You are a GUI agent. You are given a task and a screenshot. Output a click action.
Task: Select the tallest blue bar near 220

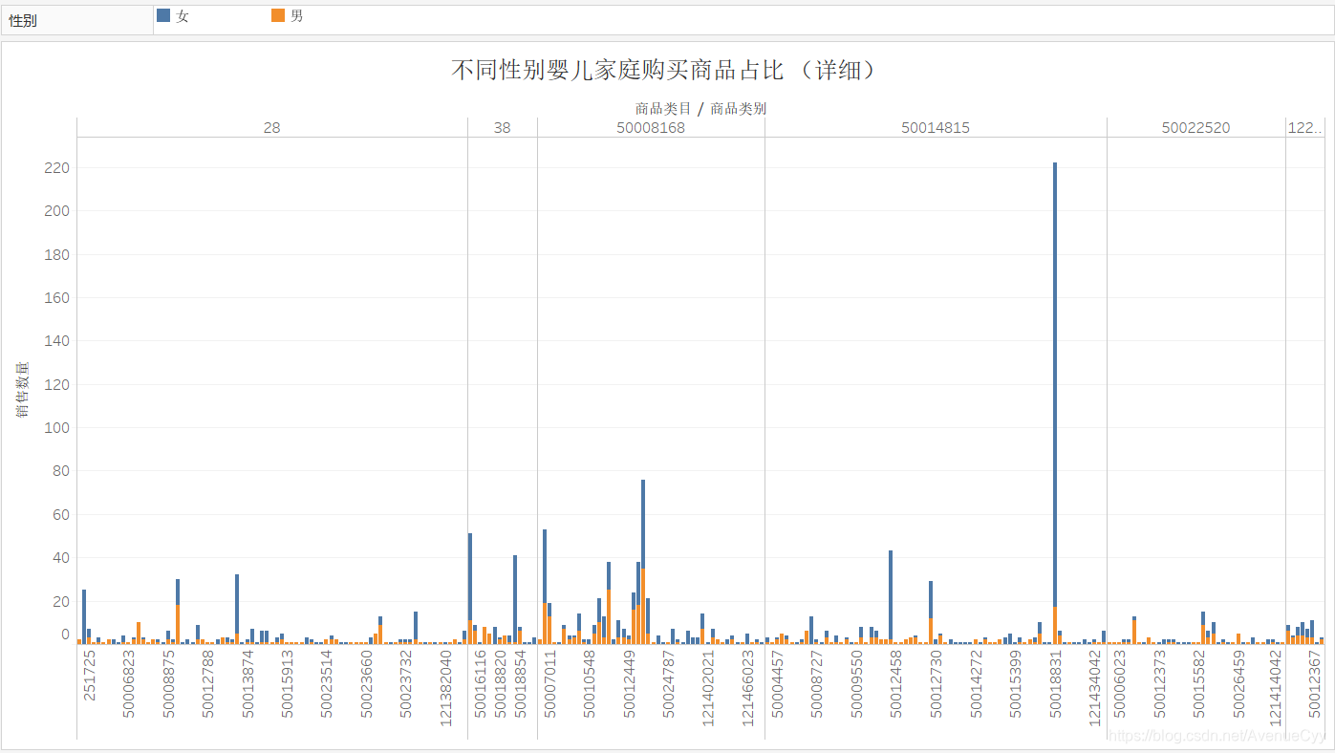pos(1055,384)
